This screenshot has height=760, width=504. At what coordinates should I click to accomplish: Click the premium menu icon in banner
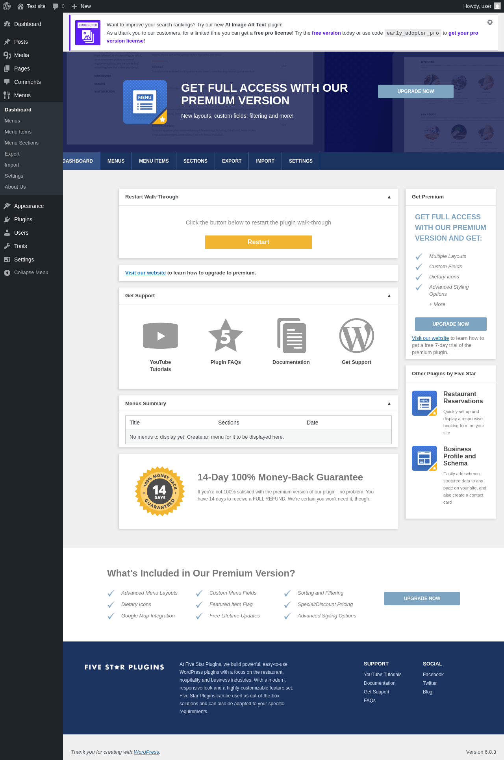(145, 102)
